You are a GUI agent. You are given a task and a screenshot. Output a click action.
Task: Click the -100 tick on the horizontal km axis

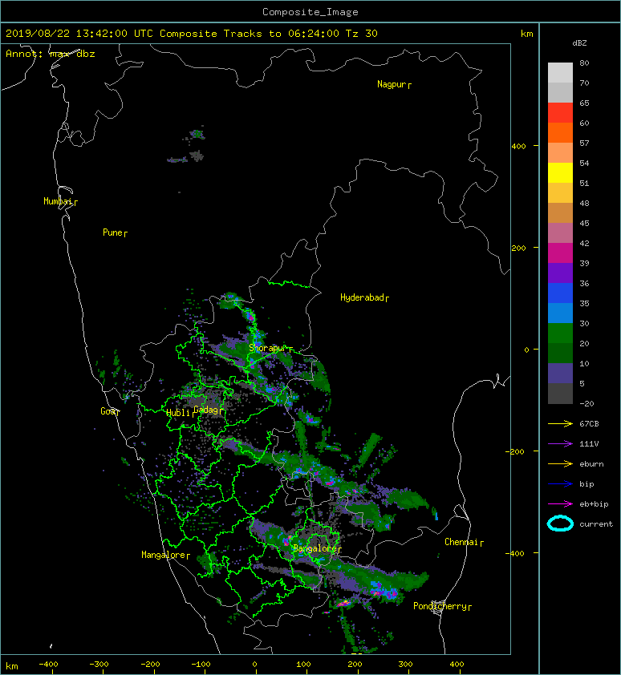[x=201, y=665]
